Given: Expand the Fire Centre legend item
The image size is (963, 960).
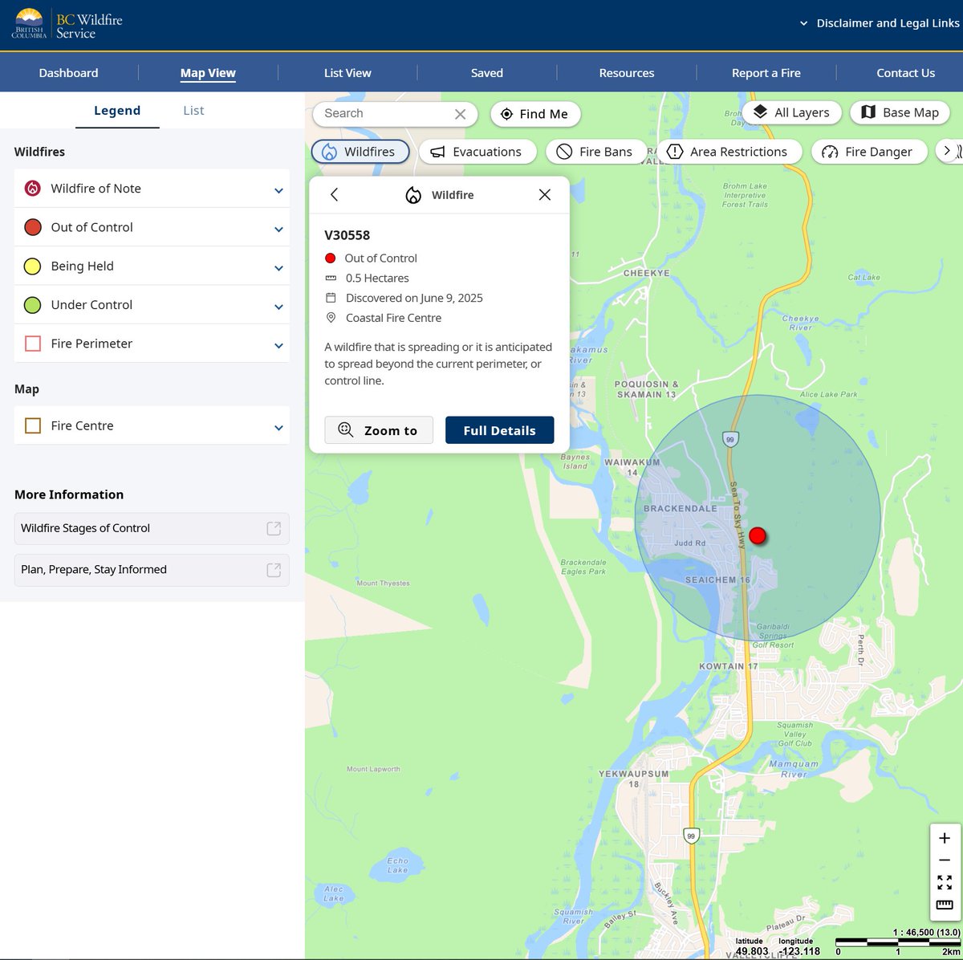Looking at the screenshot, I should [x=278, y=426].
